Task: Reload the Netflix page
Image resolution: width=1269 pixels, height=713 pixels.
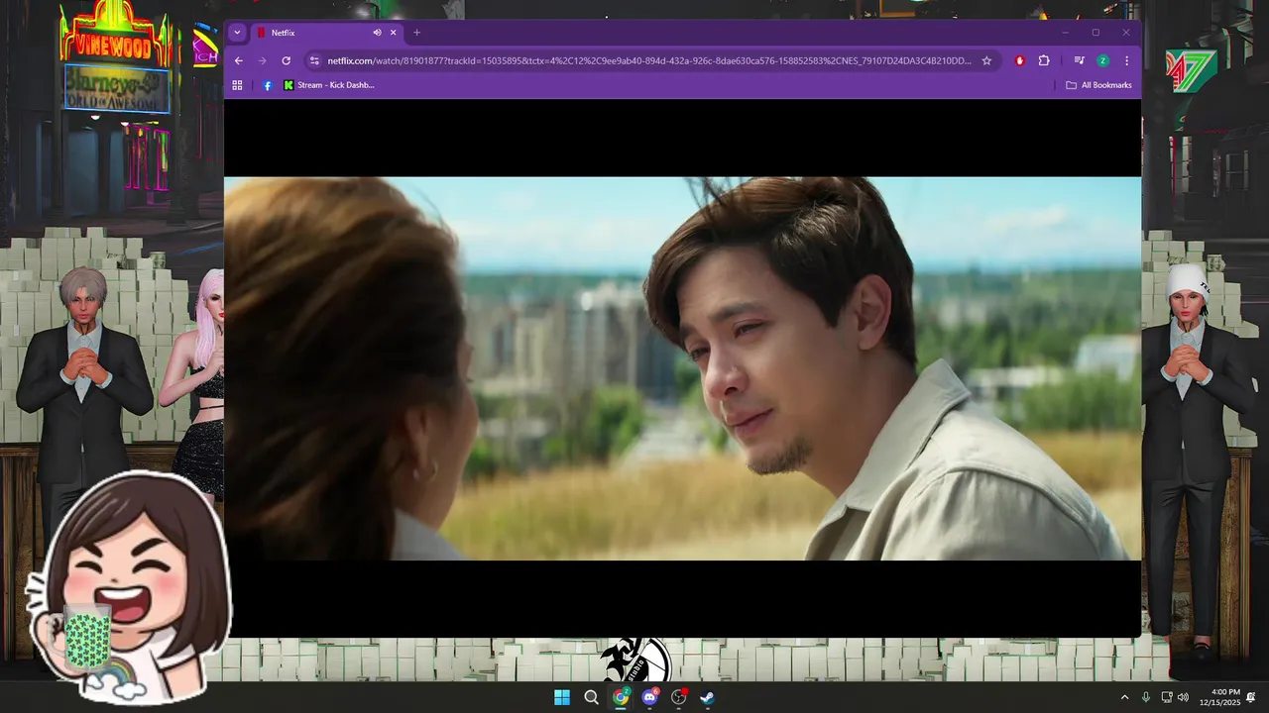Action: [x=286, y=60]
